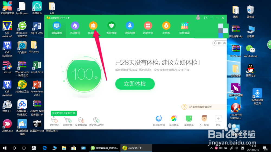
Task: Open Task View on the taskbar
Action: pos(24,148)
